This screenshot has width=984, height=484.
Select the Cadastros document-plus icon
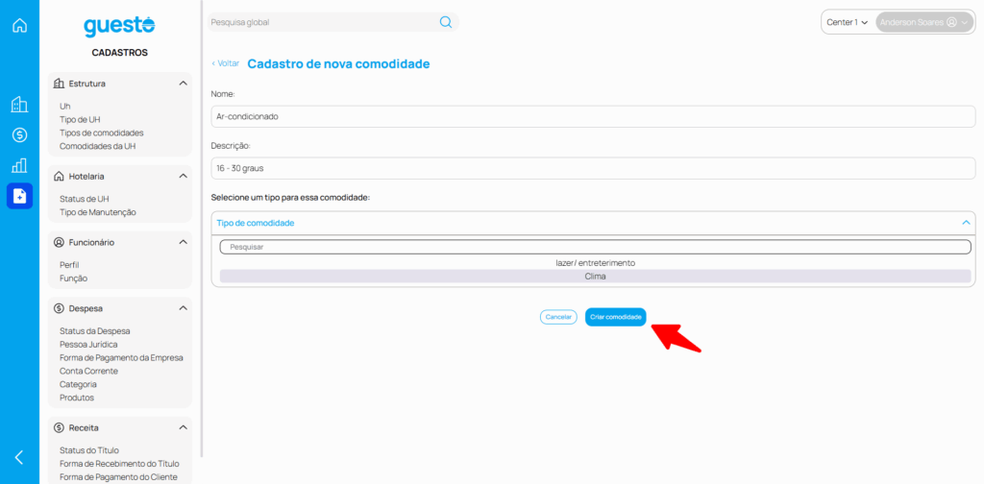coord(19,196)
